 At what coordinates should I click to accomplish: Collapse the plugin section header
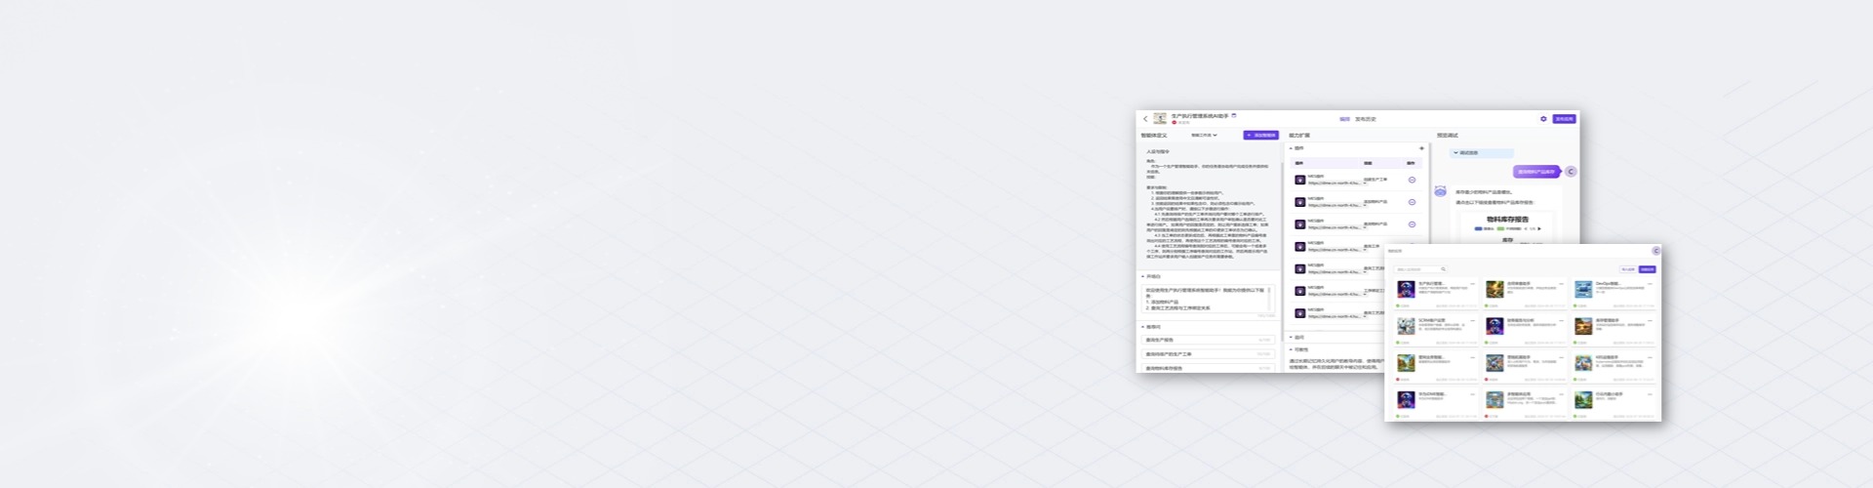pyautogui.click(x=1292, y=148)
